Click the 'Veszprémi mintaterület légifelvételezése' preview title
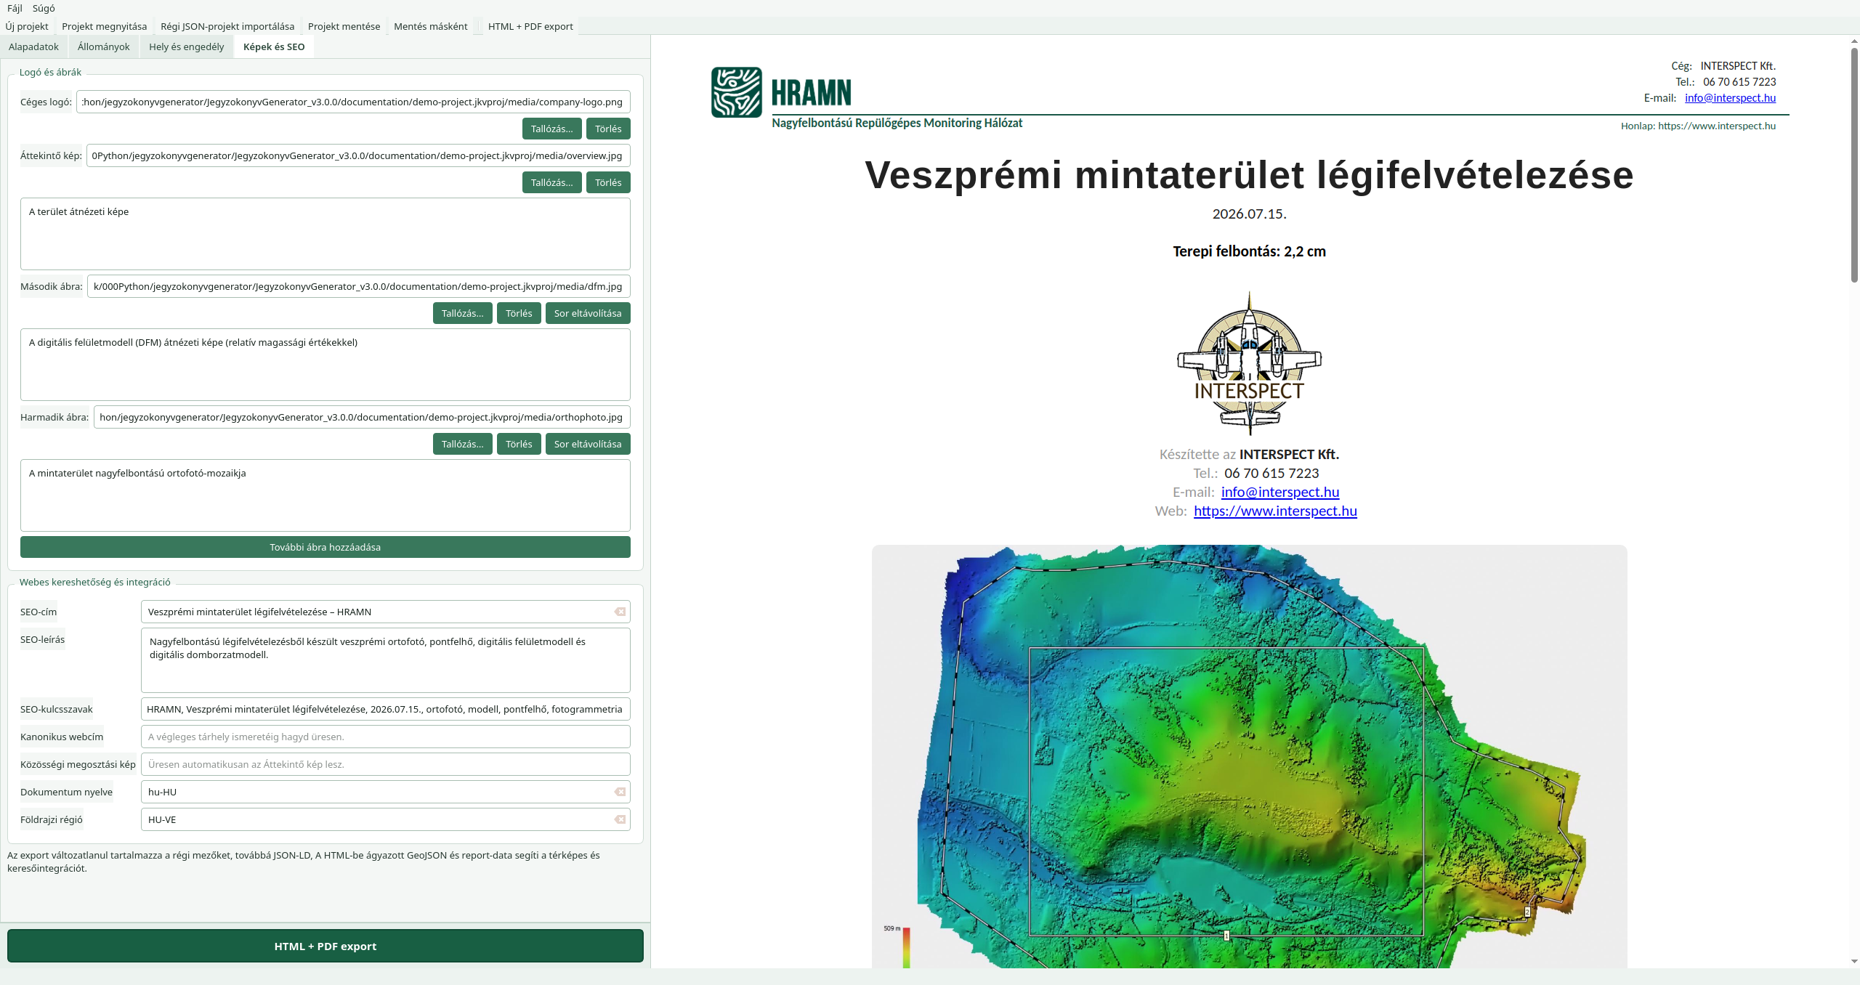Viewport: 1860px width, 985px height. pos(1249,175)
